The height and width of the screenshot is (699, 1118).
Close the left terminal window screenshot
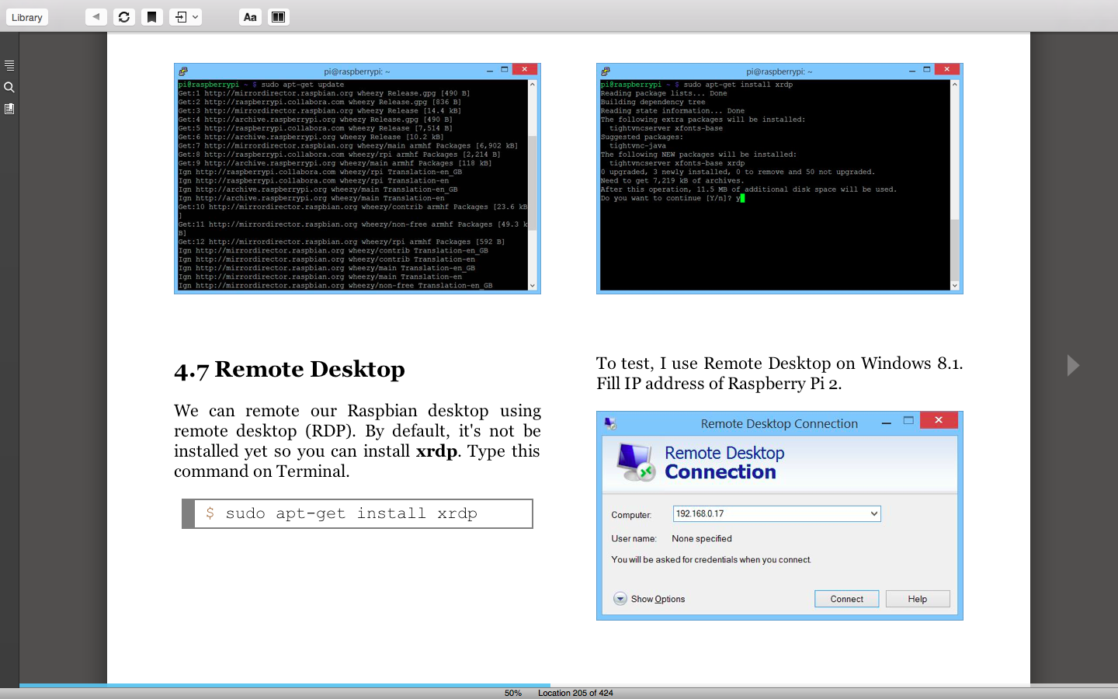click(x=525, y=69)
